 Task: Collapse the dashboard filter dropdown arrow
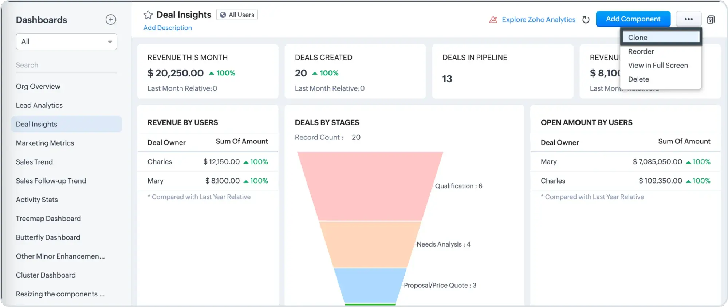click(110, 42)
